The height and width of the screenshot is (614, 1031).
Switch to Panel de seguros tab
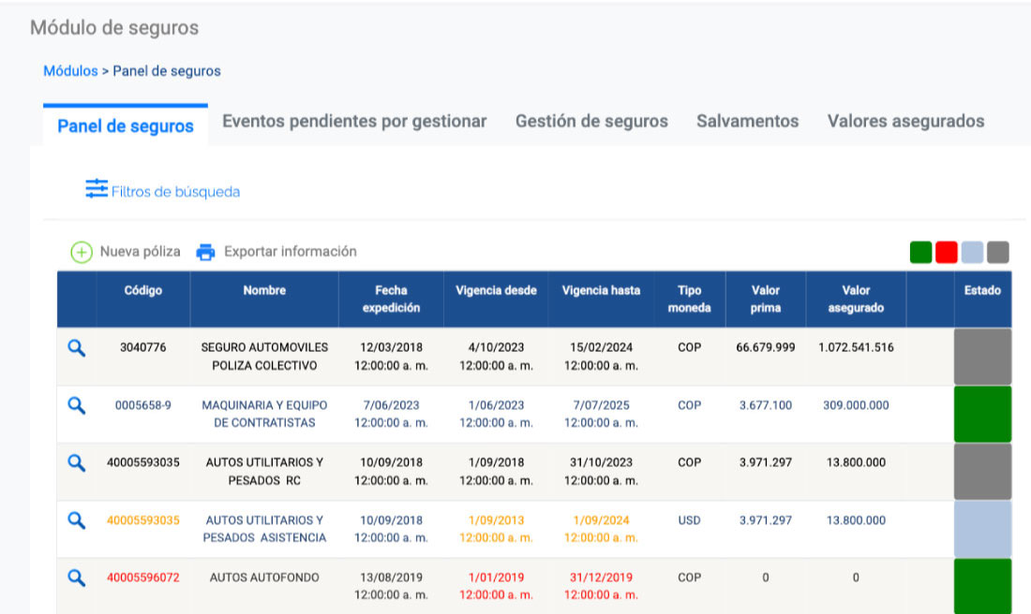tap(126, 126)
